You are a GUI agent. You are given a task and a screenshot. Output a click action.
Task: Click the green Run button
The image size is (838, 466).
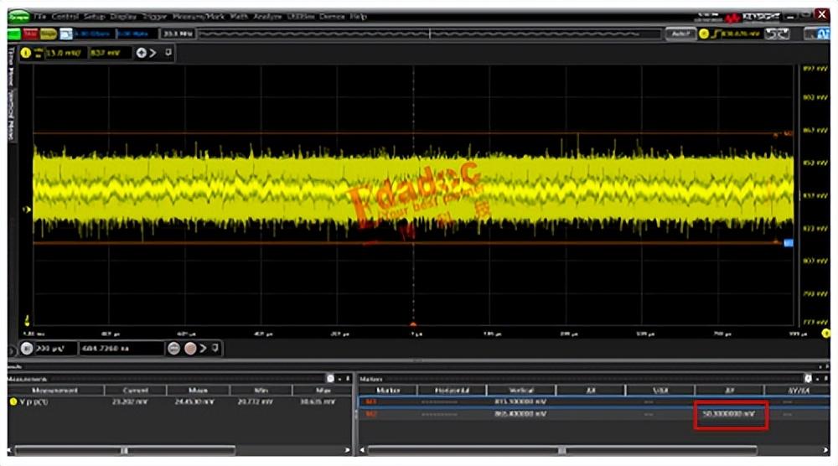click(14, 34)
